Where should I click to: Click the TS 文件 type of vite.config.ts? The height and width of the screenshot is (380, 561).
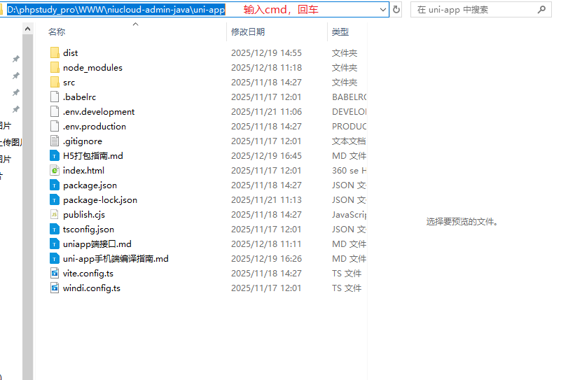point(347,274)
